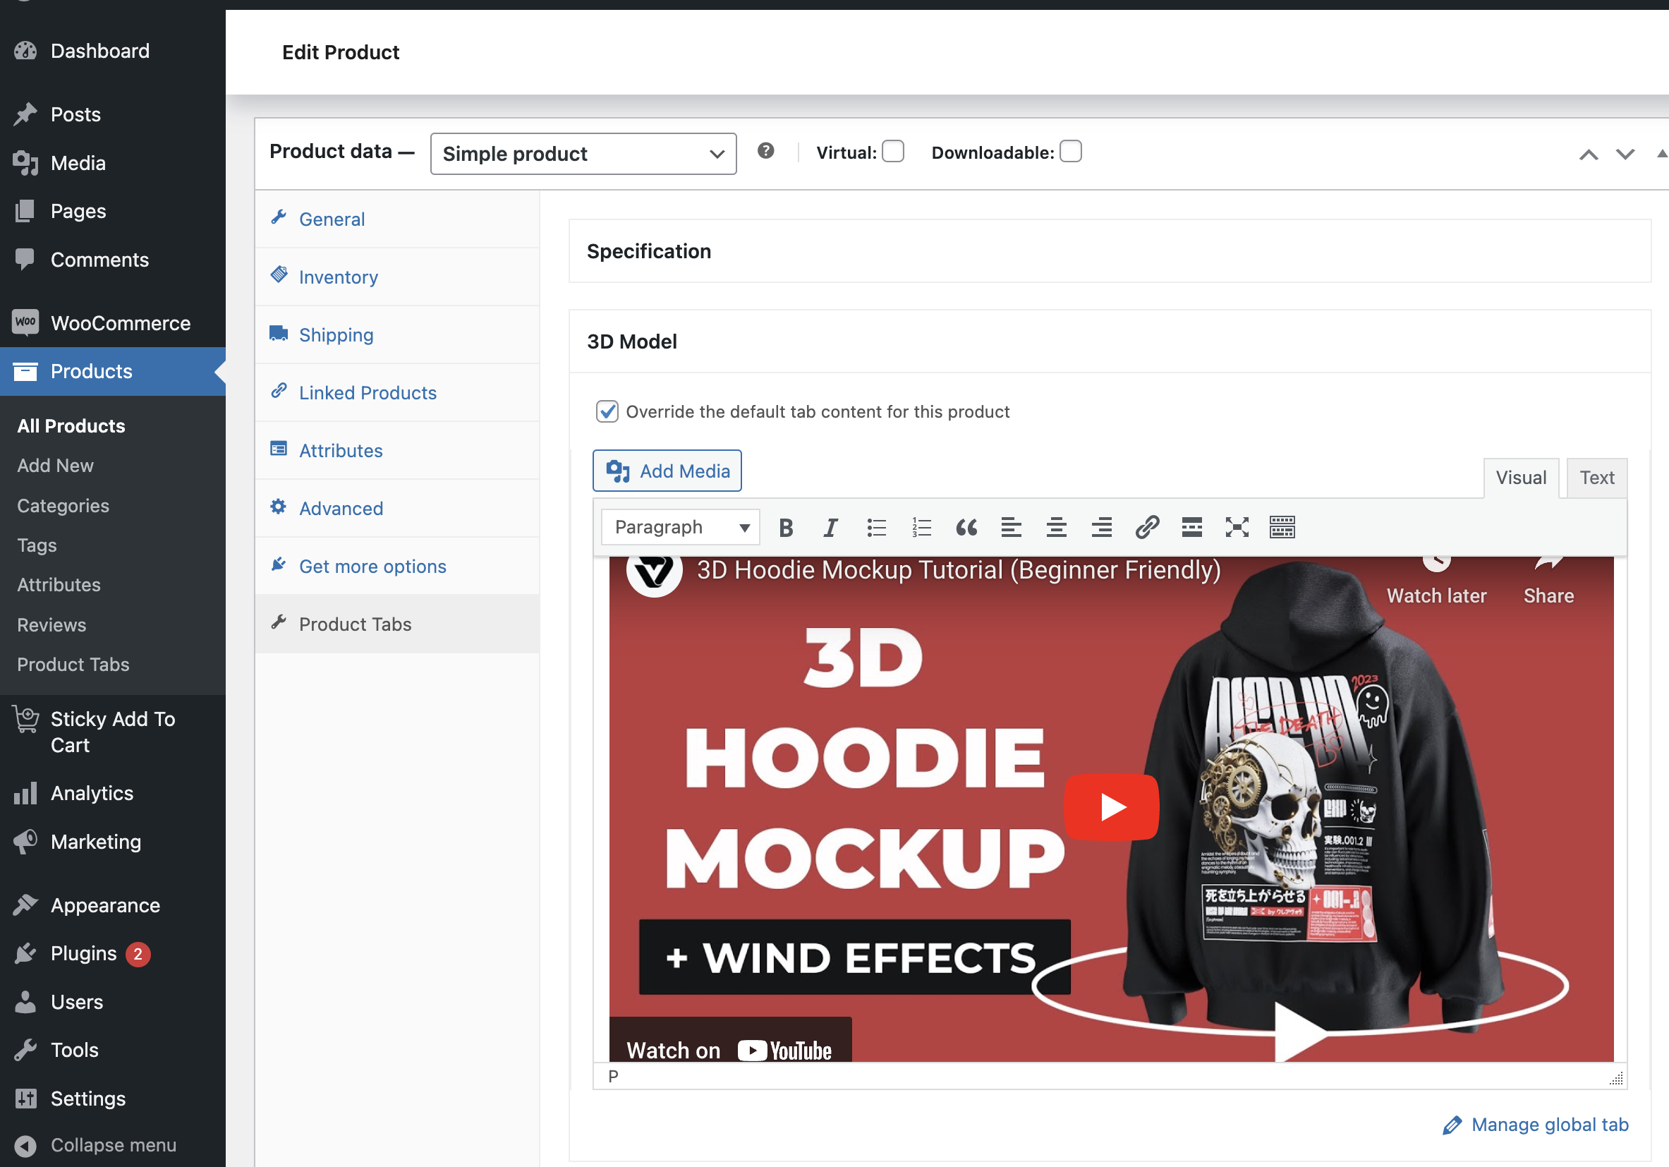The image size is (1669, 1167).
Task: Switch editor to Visual tab
Action: tap(1521, 478)
